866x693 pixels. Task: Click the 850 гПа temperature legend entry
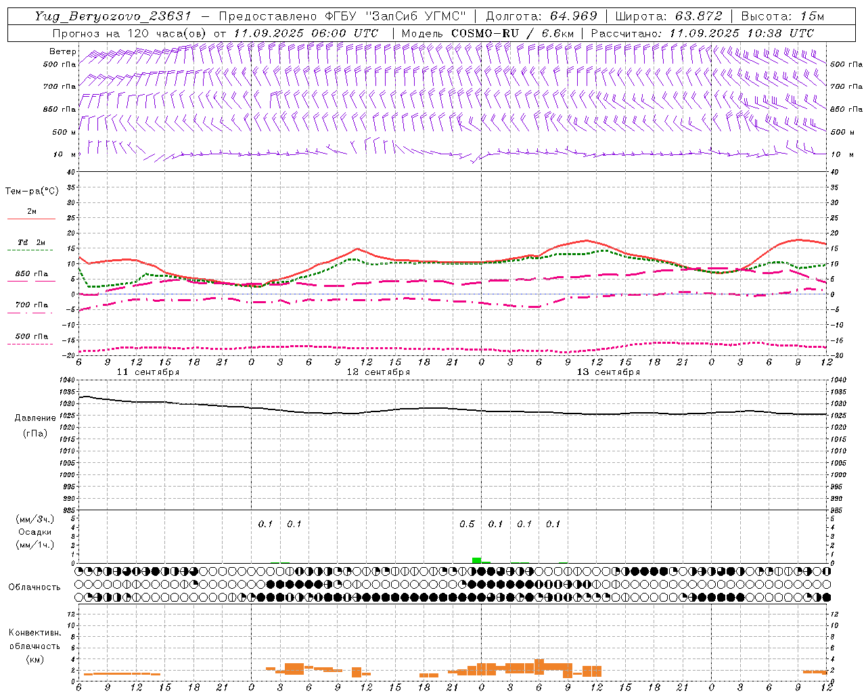tap(32, 274)
